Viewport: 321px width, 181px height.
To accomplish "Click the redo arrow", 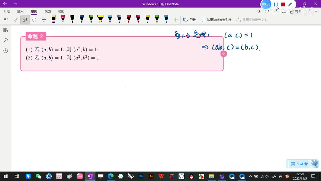I will [16, 20].
